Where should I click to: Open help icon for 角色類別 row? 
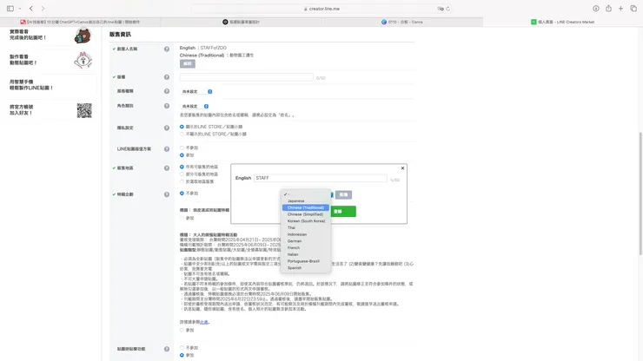(x=167, y=106)
